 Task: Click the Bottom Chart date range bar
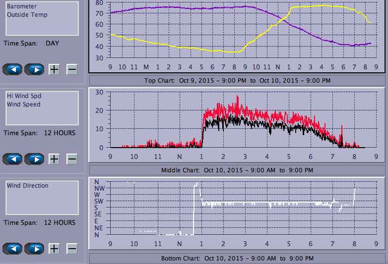(x=237, y=259)
